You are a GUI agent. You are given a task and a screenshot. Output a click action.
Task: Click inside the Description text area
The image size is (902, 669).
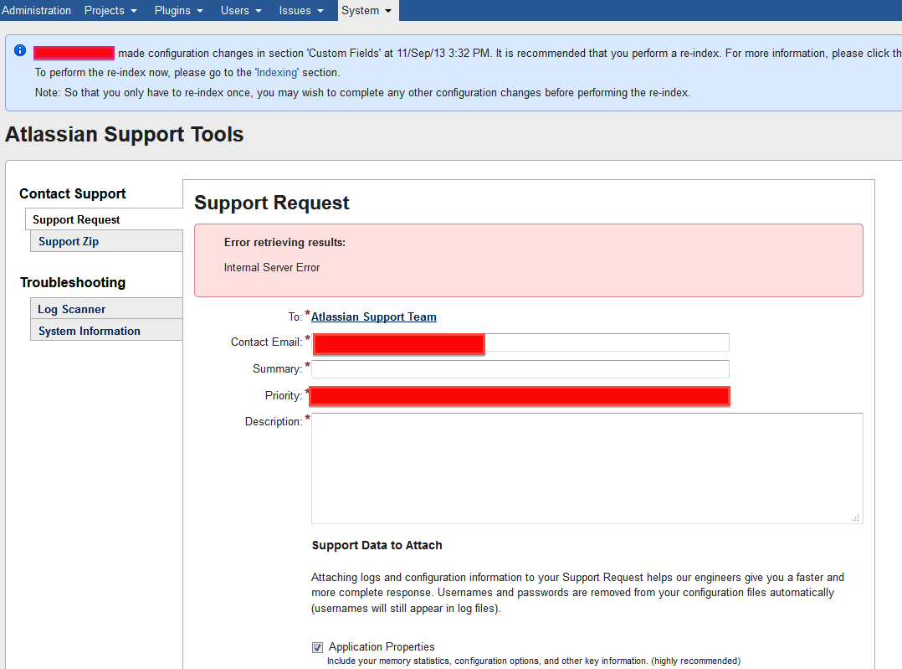click(x=587, y=468)
